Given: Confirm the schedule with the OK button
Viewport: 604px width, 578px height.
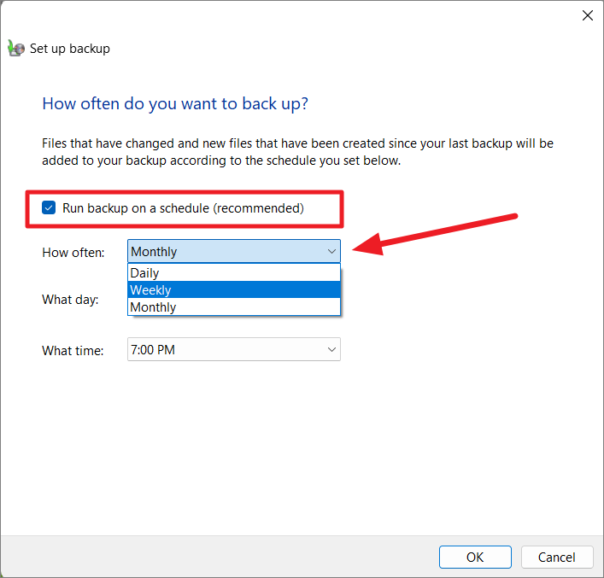Looking at the screenshot, I should pyautogui.click(x=475, y=557).
